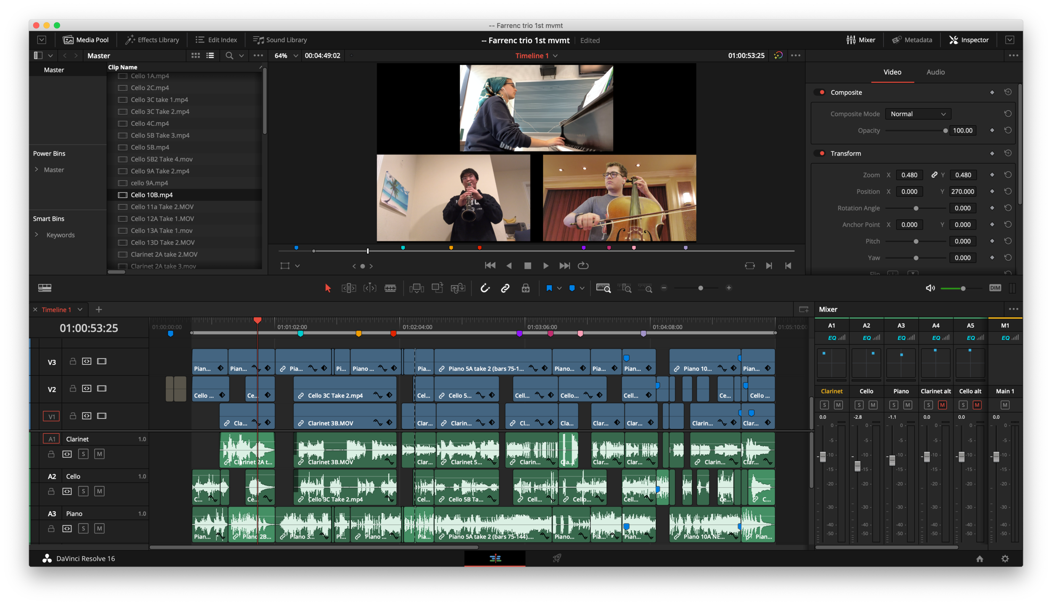Toggle the snapping magnet icon
The height and width of the screenshot is (605, 1052).
pos(485,288)
